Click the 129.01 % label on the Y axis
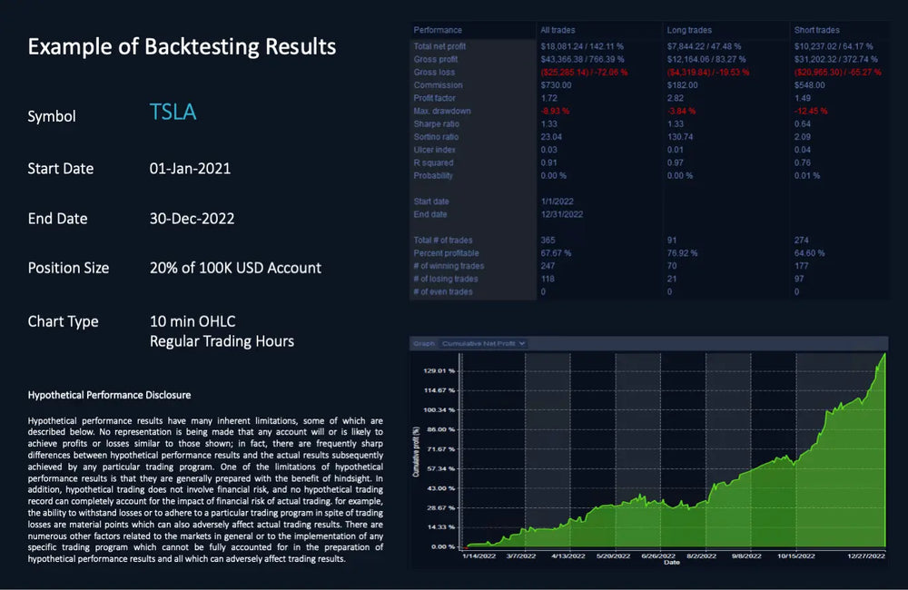This screenshot has width=908, height=590. coord(439,371)
